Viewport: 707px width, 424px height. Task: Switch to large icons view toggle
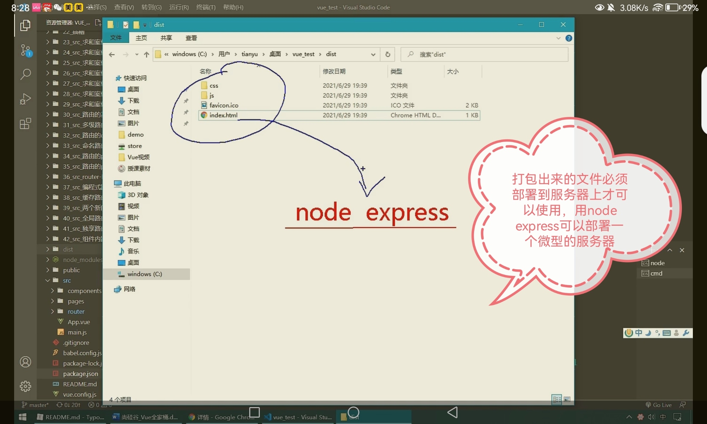[567, 399]
